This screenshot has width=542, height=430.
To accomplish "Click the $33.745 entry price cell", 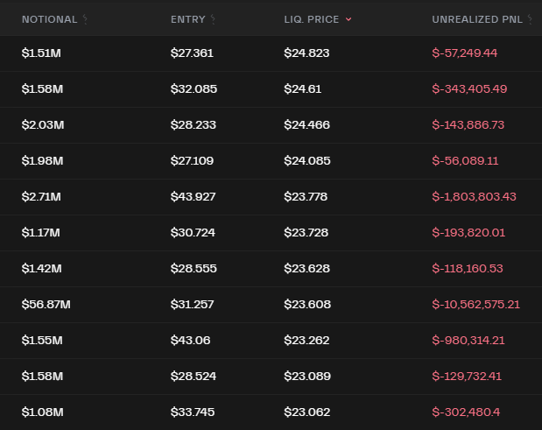I will point(193,412).
